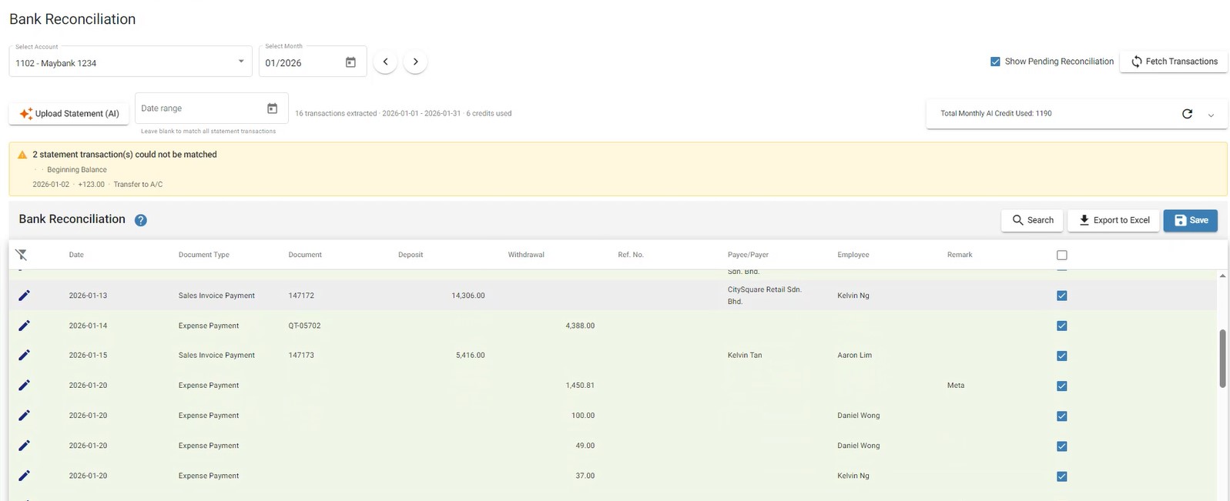Sort by the Withdrawal column header
The image size is (1230, 501).
click(x=526, y=255)
